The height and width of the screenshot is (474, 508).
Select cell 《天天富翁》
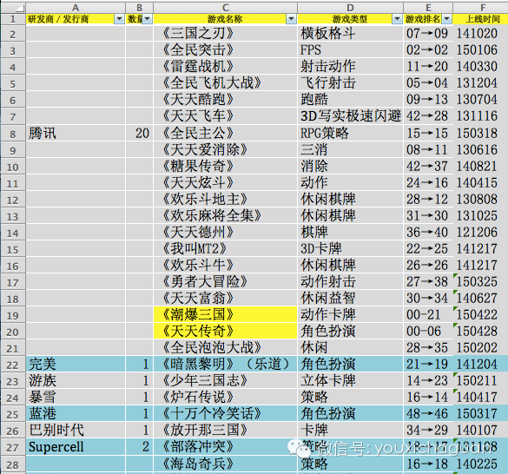226,299
